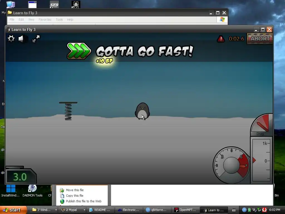The image size is (285, 214).
Task: Open Tools menu in Explorer window
Action: pos(59,20)
